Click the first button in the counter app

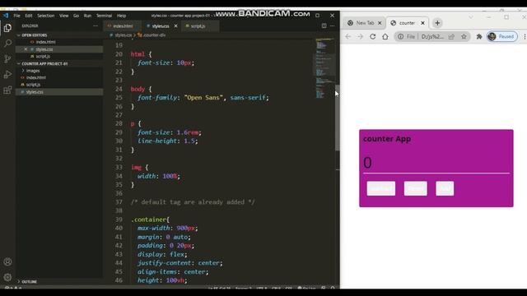click(x=380, y=188)
